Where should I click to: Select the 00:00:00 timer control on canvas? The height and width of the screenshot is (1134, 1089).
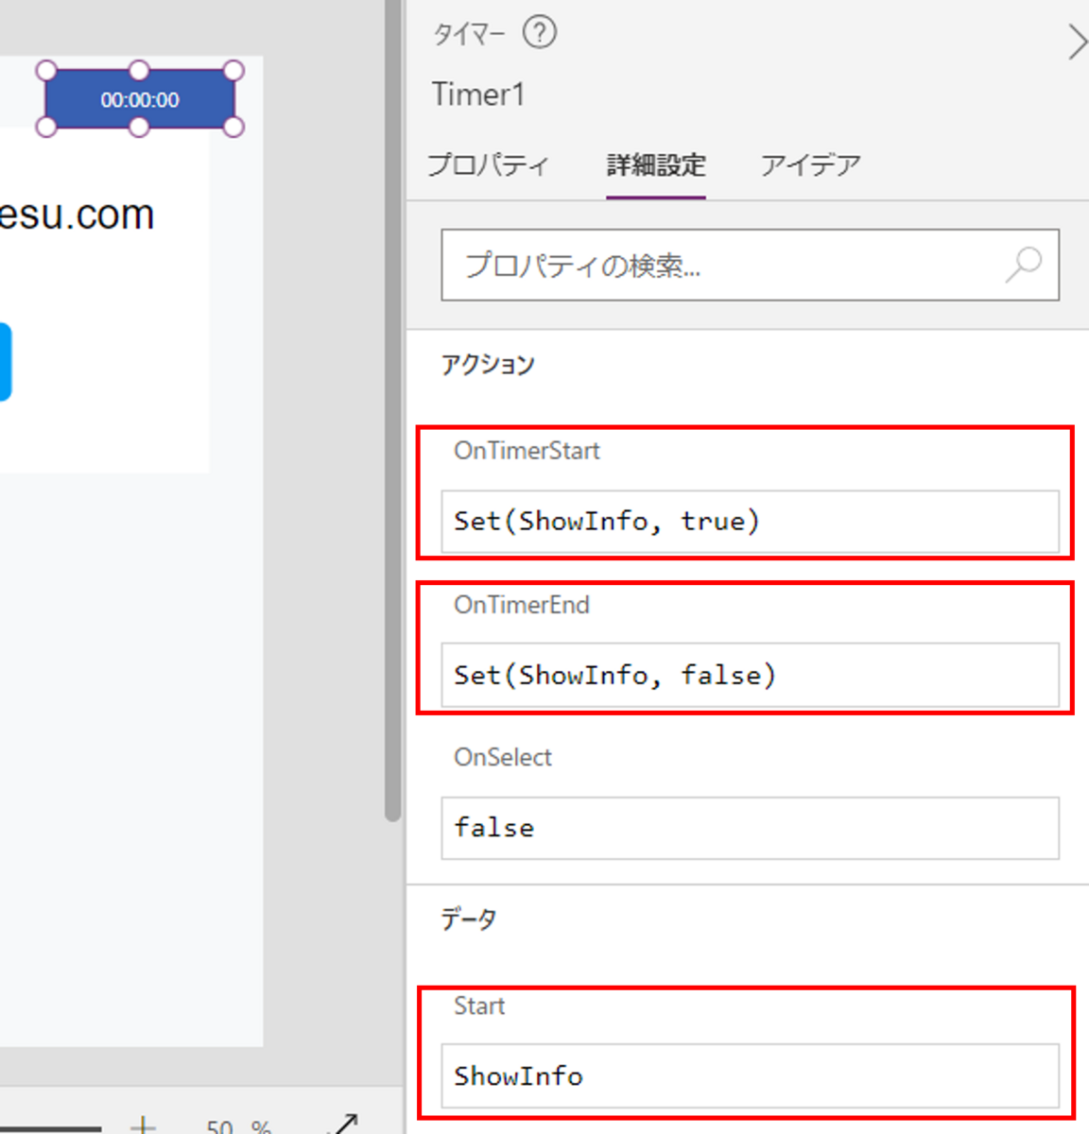pyautogui.click(x=139, y=99)
